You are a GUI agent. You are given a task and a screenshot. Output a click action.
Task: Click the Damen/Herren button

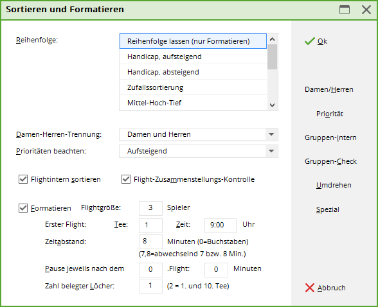pos(329,89)
